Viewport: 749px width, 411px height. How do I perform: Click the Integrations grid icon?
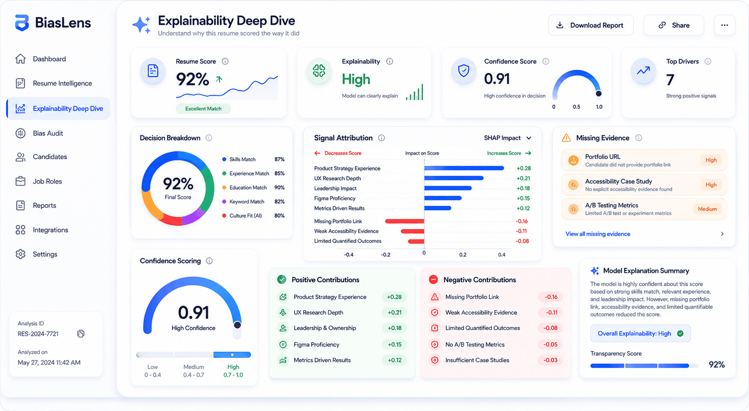tap(20, 230)
